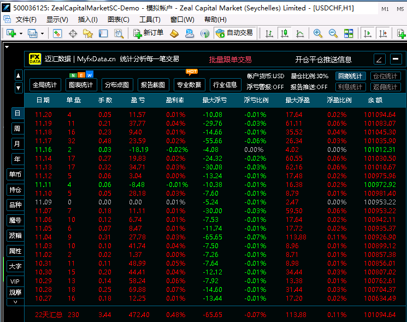Open the Terminal panel icon
Image resolution: width=407 pixels, height=322 pixels.
click(103, 33)
